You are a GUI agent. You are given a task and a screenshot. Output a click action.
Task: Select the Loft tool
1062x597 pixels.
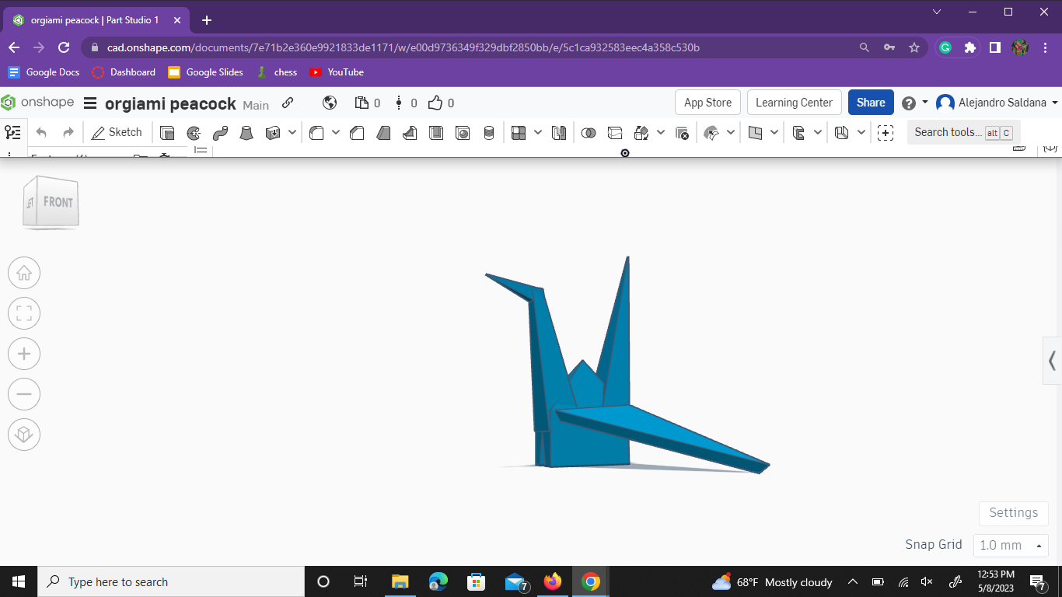click(247, 132)
